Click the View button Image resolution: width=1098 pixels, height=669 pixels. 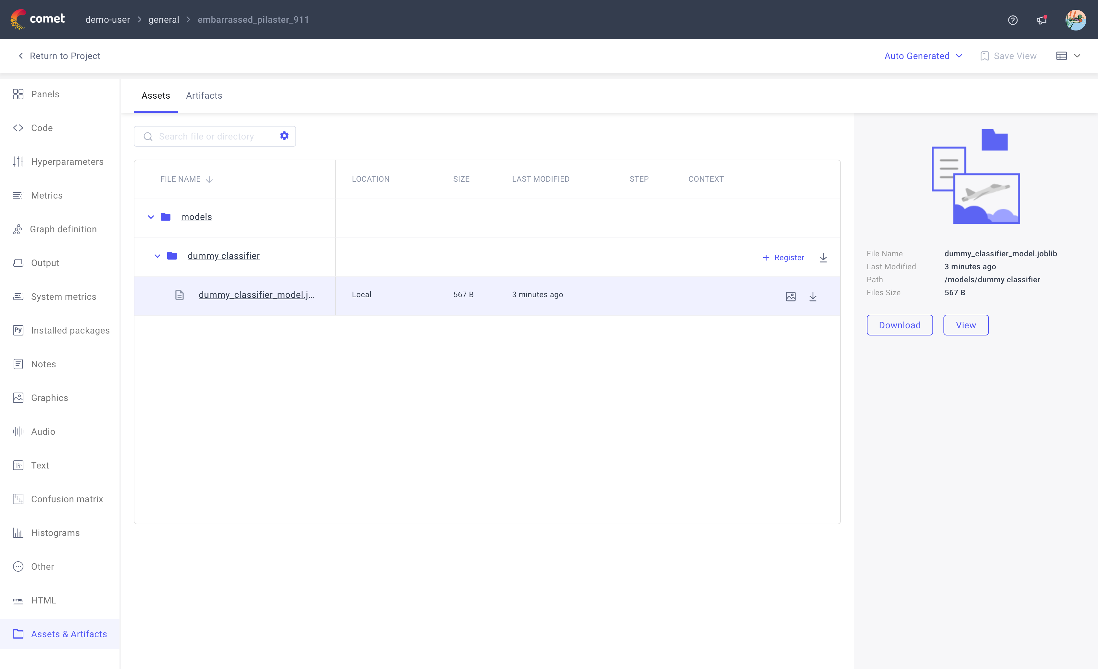[x=965, y=325]
